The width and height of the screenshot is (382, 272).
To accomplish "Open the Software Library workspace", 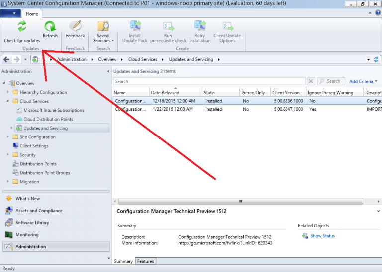I will coord(32,223).
